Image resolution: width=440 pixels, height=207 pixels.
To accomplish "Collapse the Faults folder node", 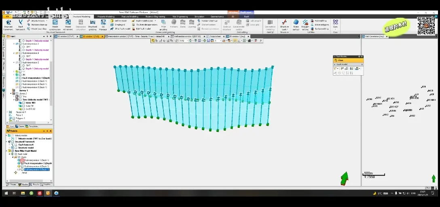I will (x=13, y=157).
